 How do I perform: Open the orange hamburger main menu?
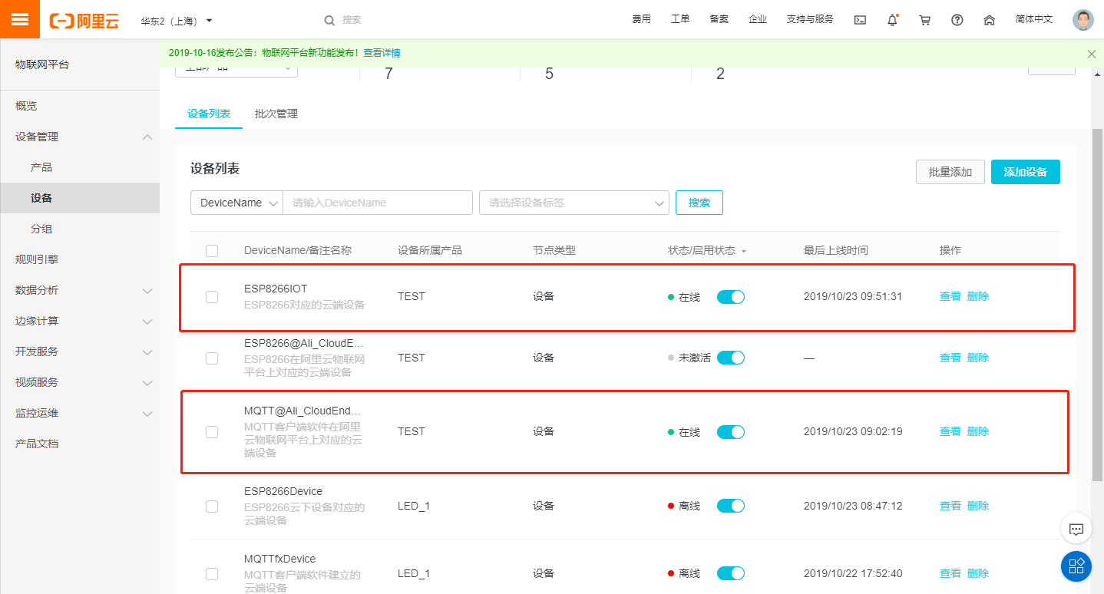click(x=20, y=19)
